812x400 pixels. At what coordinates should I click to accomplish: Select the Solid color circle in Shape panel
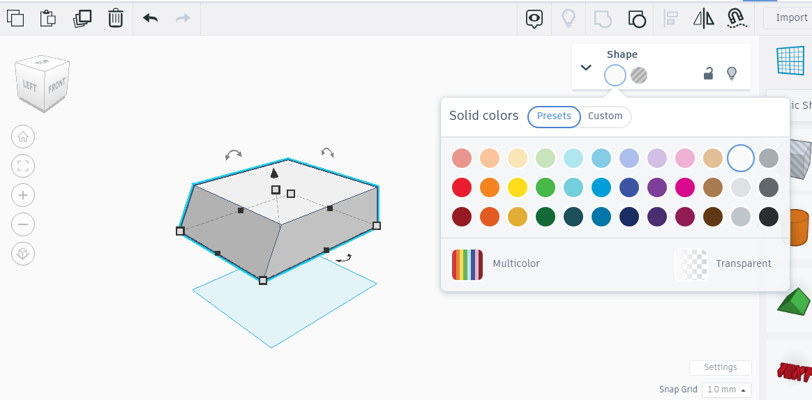[x=615, y=75]
